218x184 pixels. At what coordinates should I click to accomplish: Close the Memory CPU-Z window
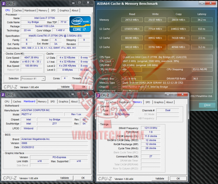pos(183,94)
